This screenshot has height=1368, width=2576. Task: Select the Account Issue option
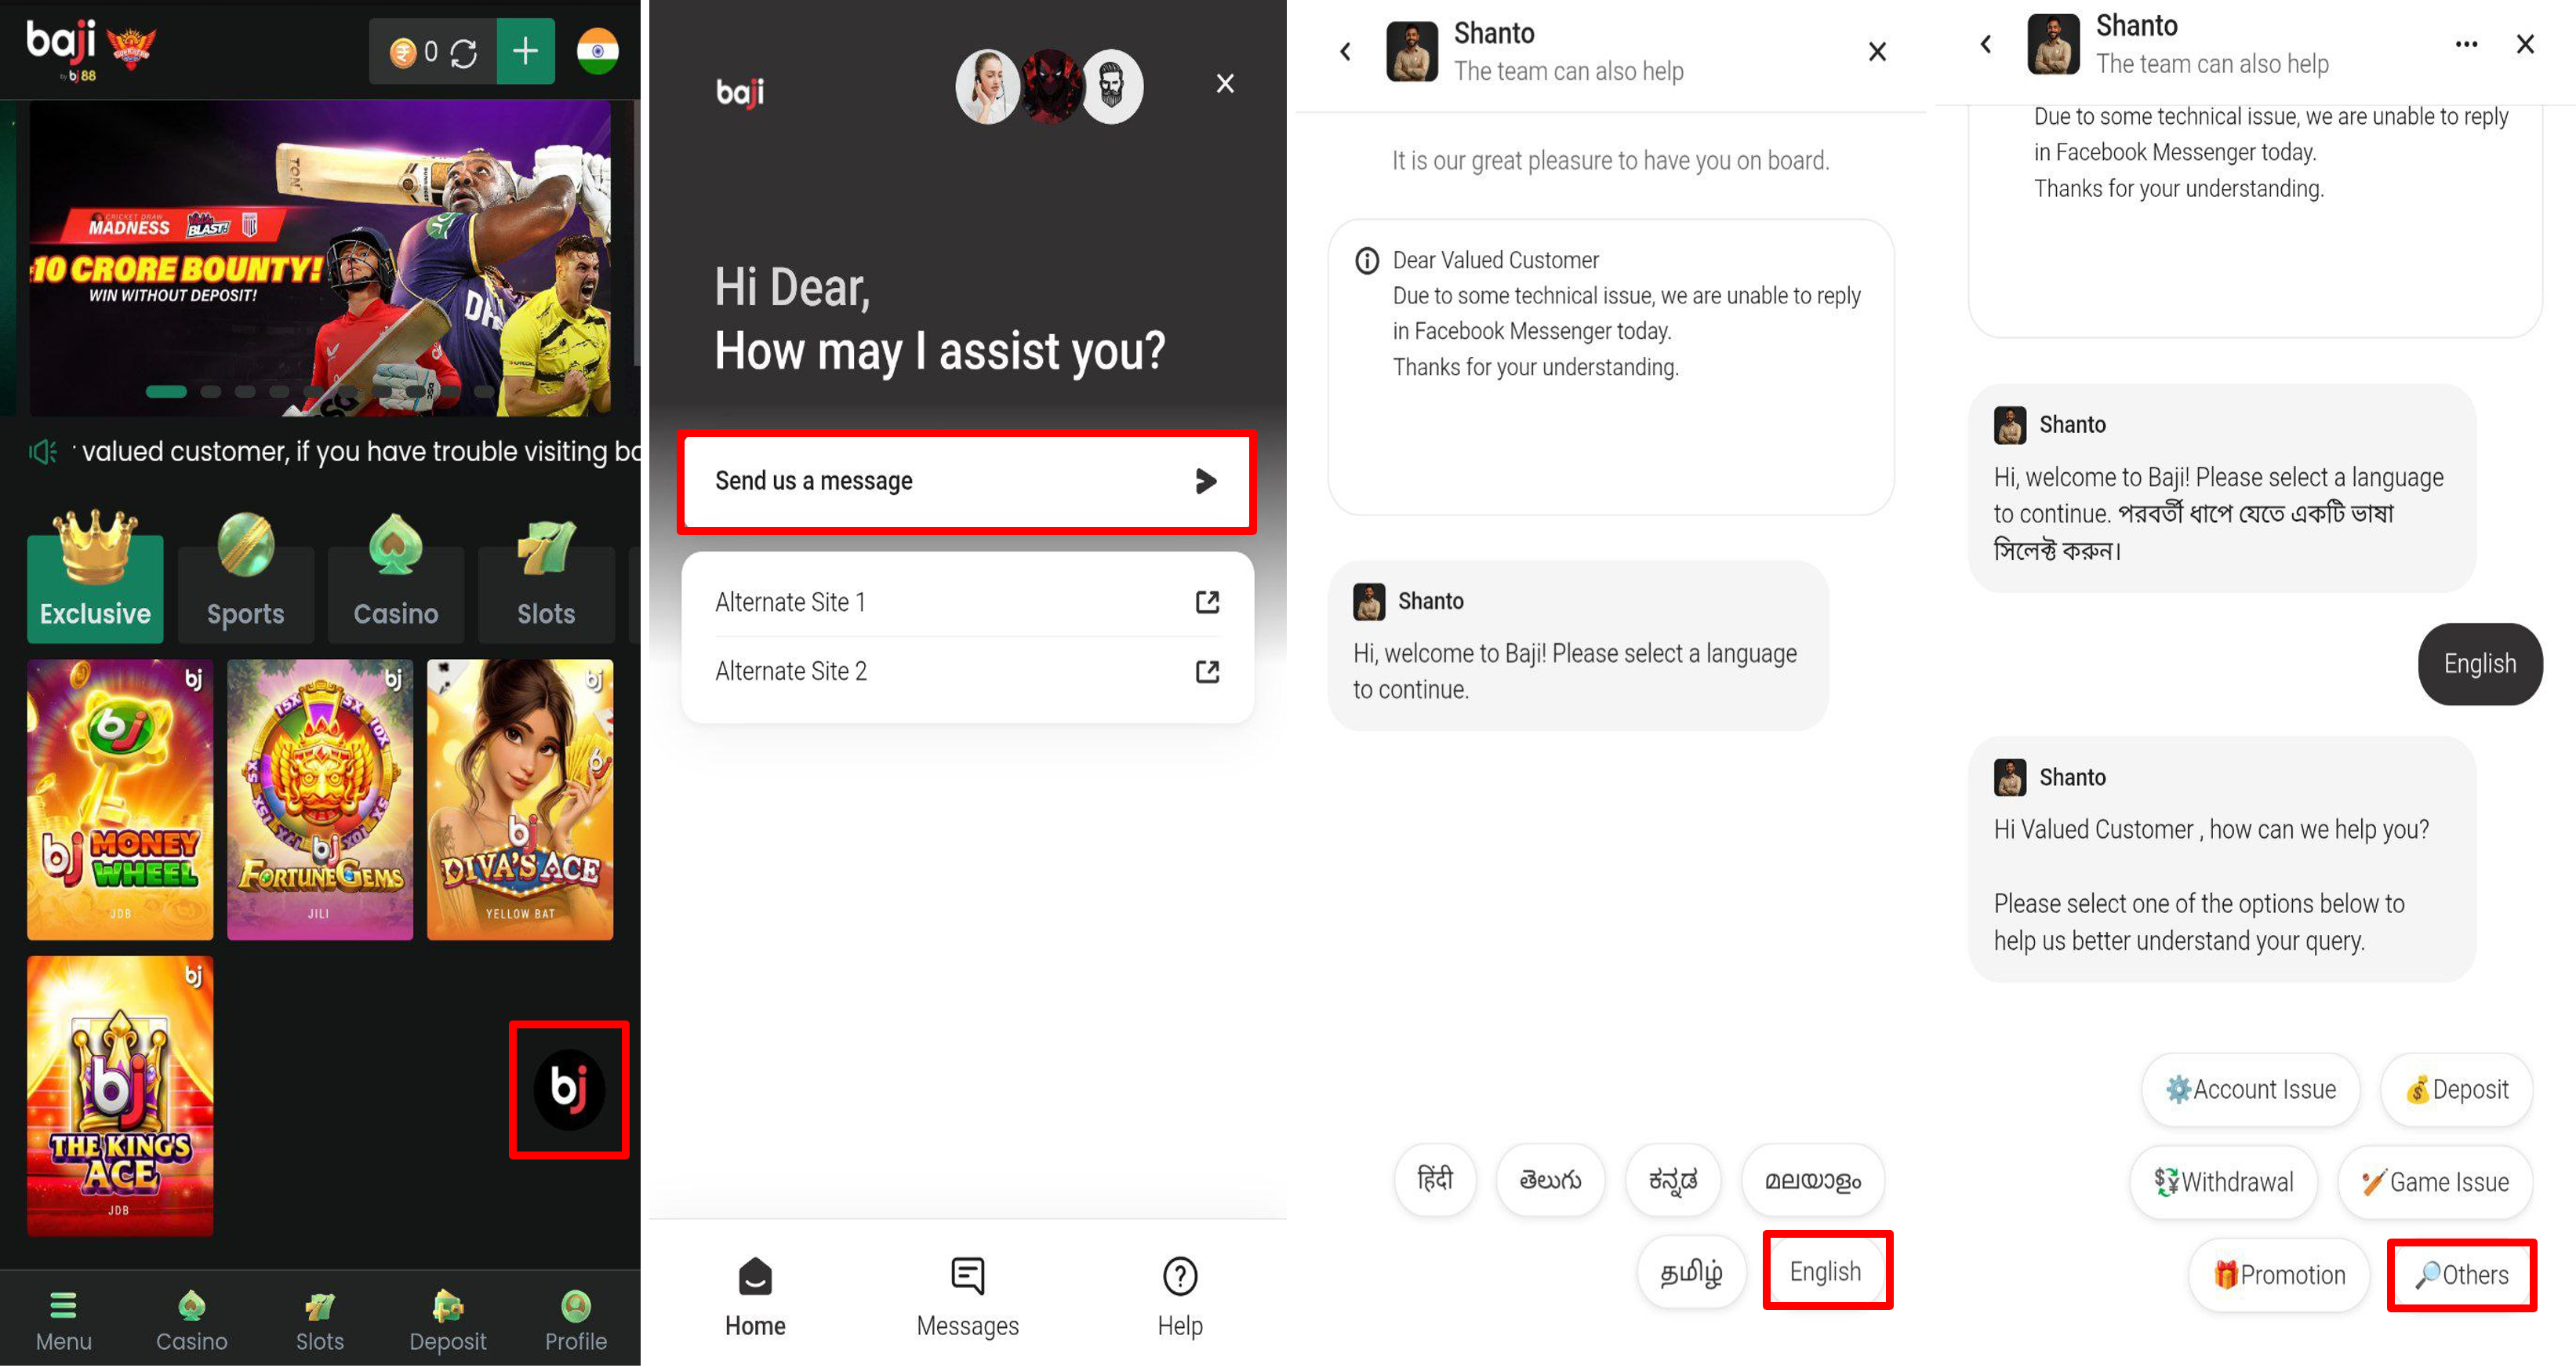[x=2251, y=1089]
